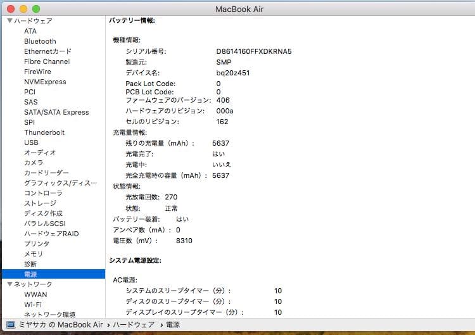Click the computer icon in path bar
This screenshot has width=475, height=335.
coord(11,325)
